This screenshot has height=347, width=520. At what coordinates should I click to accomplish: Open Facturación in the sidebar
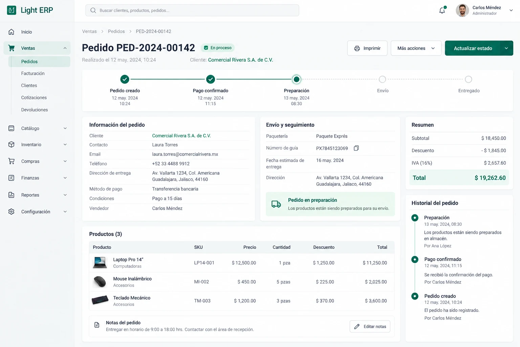(x=33, y=74)
